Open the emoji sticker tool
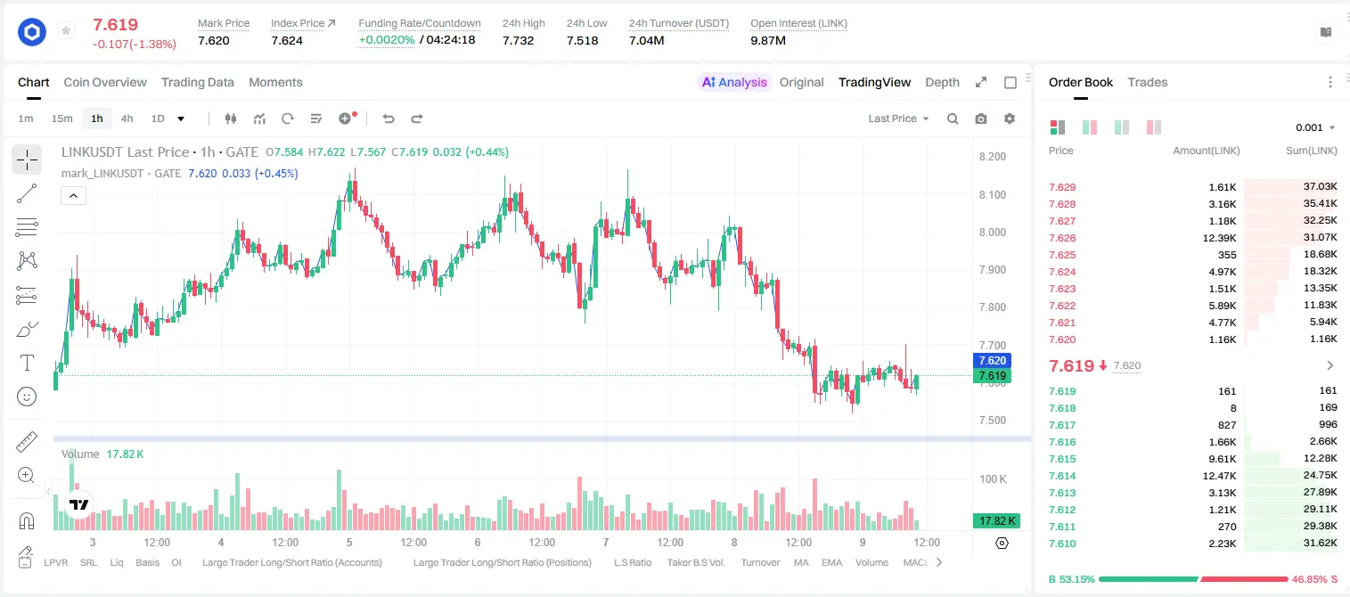Screen dimensions: 1350x597 [x=27, y=397]
